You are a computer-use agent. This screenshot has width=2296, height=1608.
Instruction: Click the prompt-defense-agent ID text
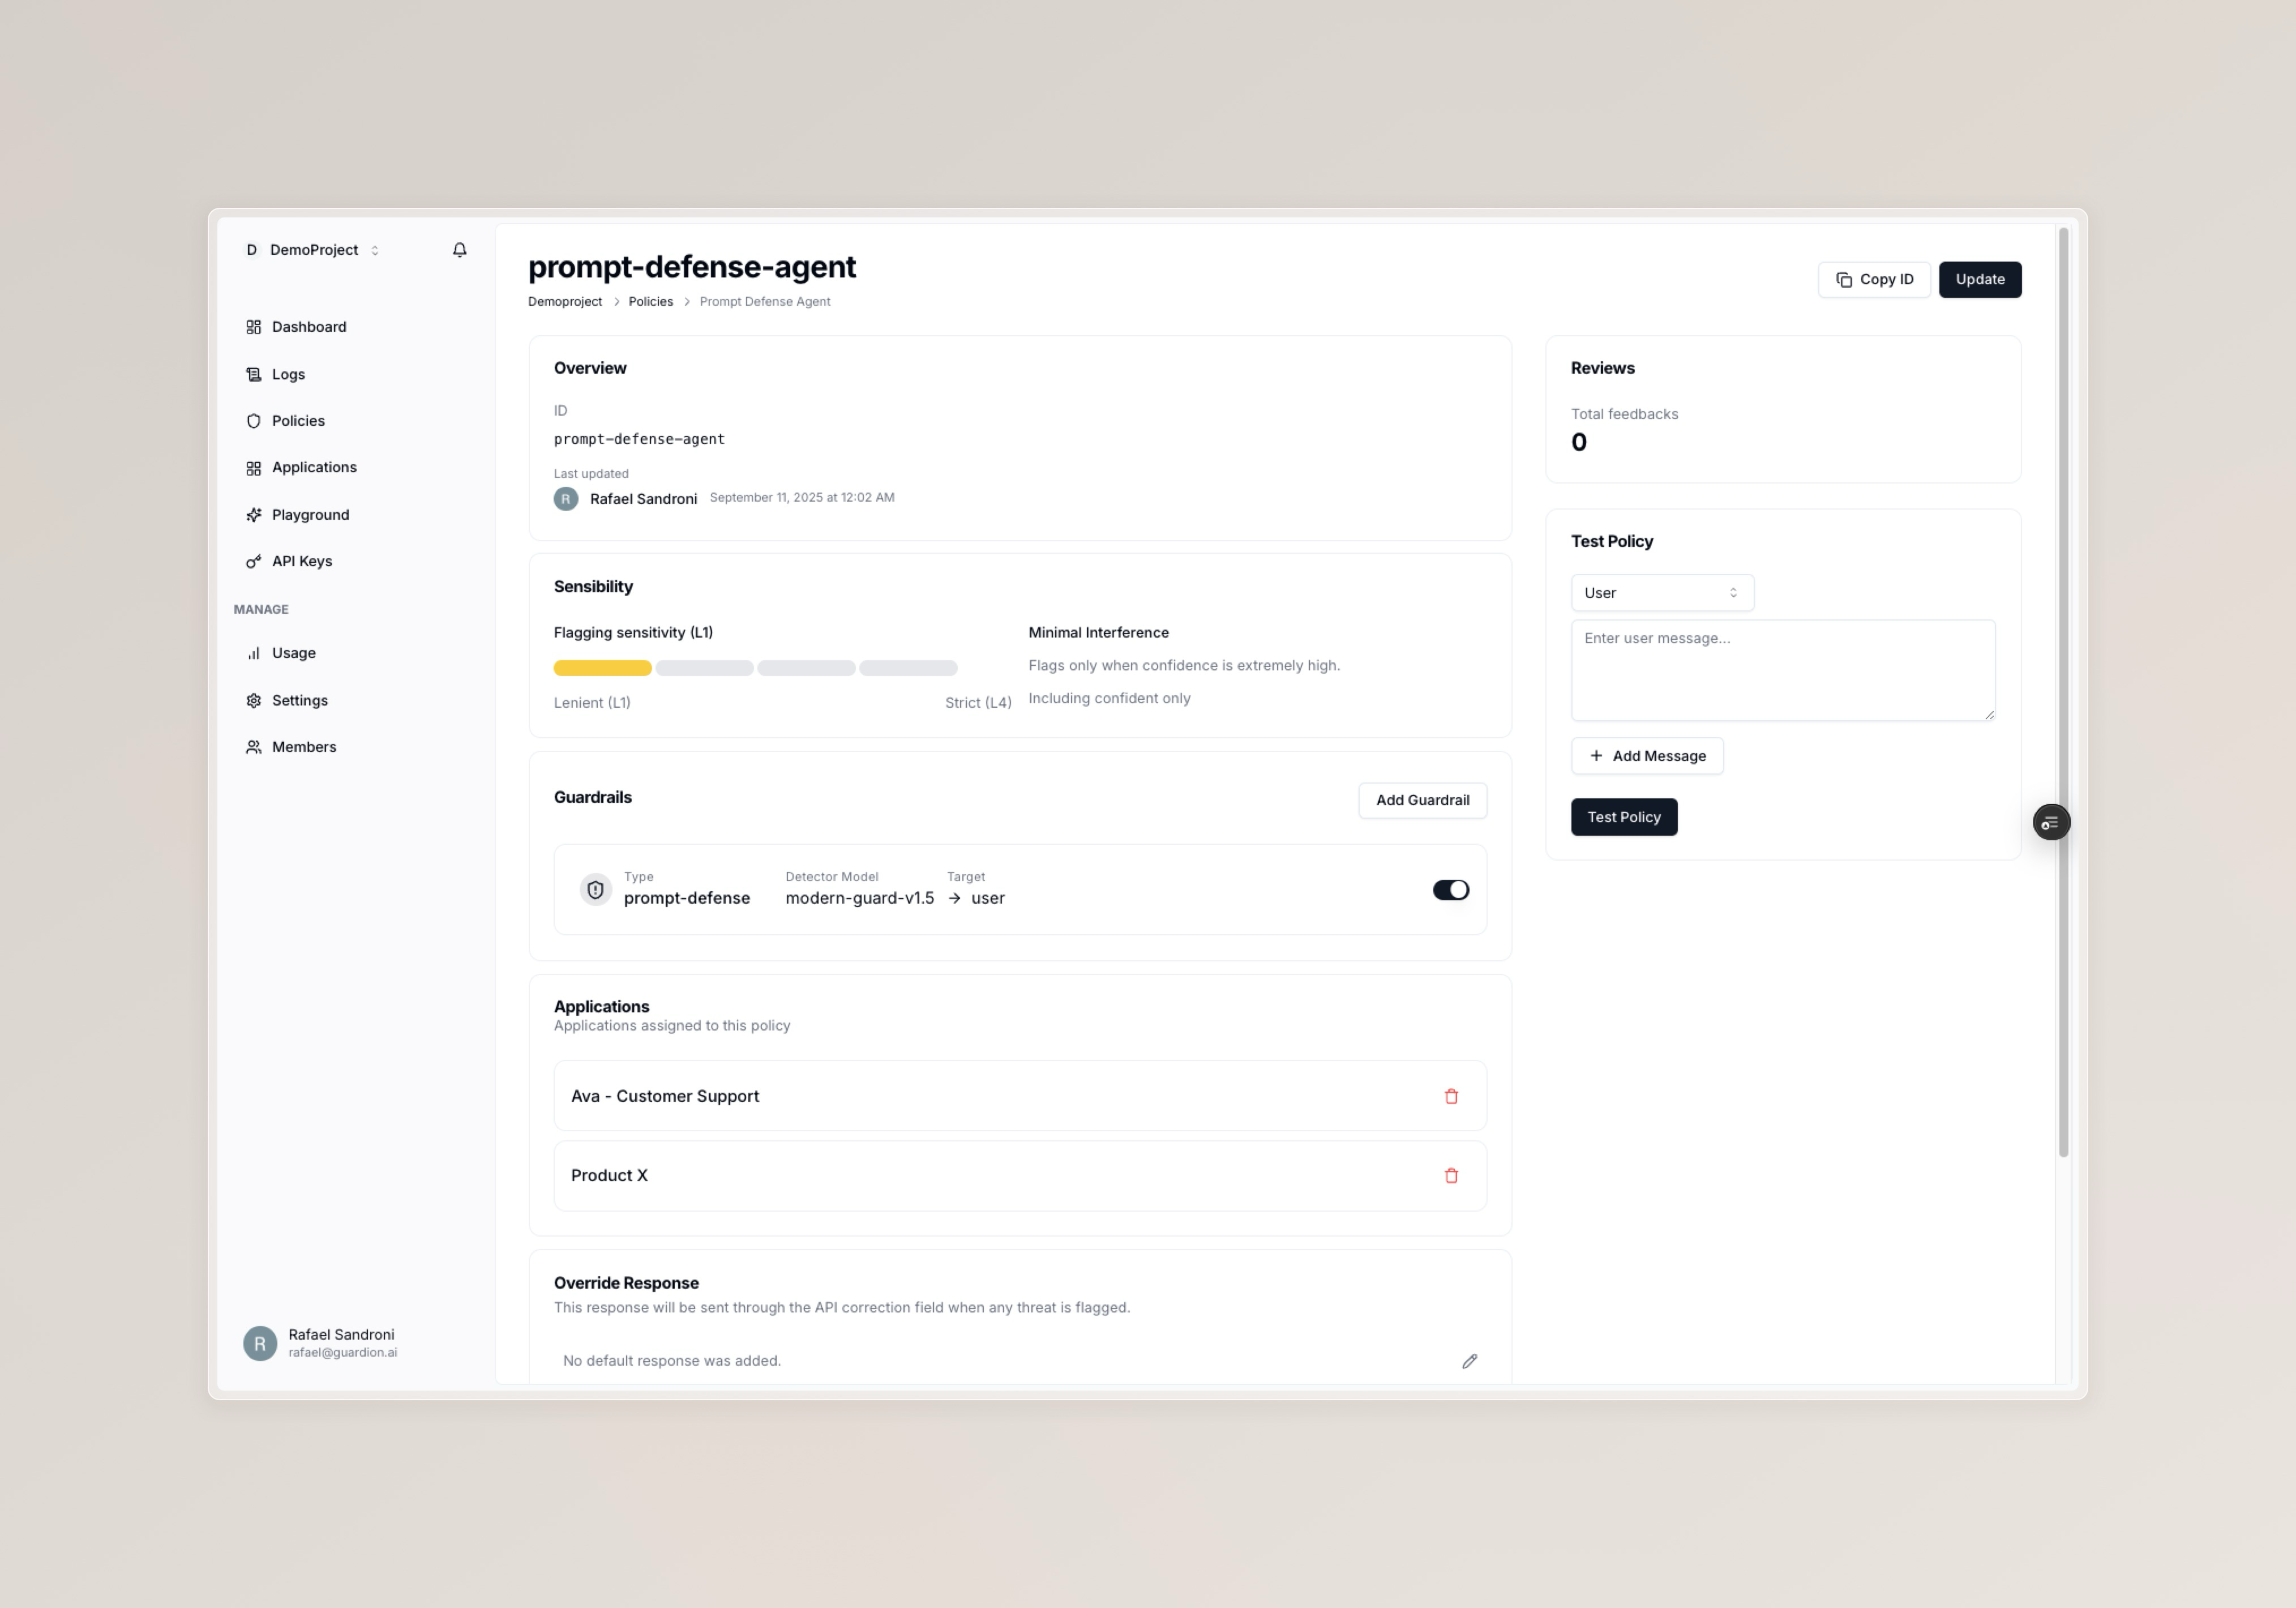point(639,439)
